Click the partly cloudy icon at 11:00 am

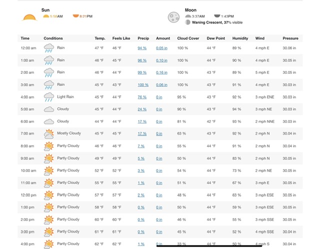[x=49, y=183]
